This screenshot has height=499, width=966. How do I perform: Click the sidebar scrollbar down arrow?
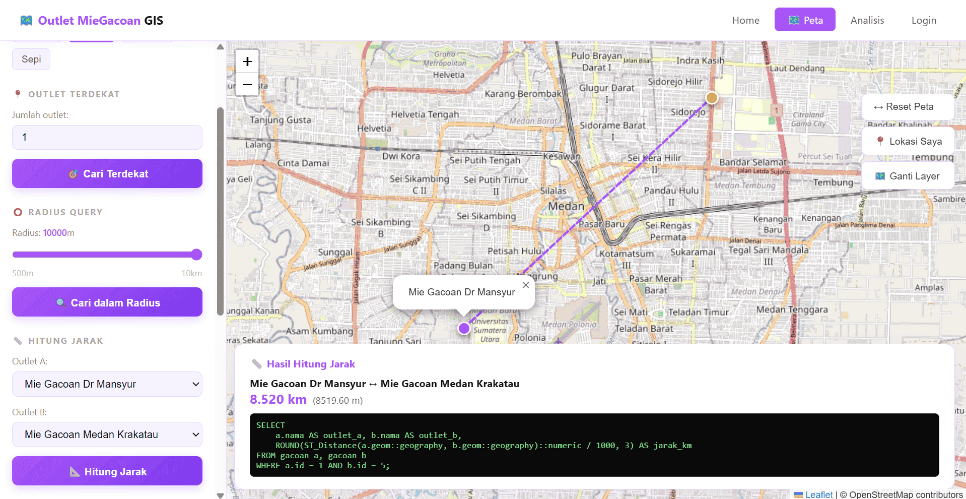tap(220, 495)
